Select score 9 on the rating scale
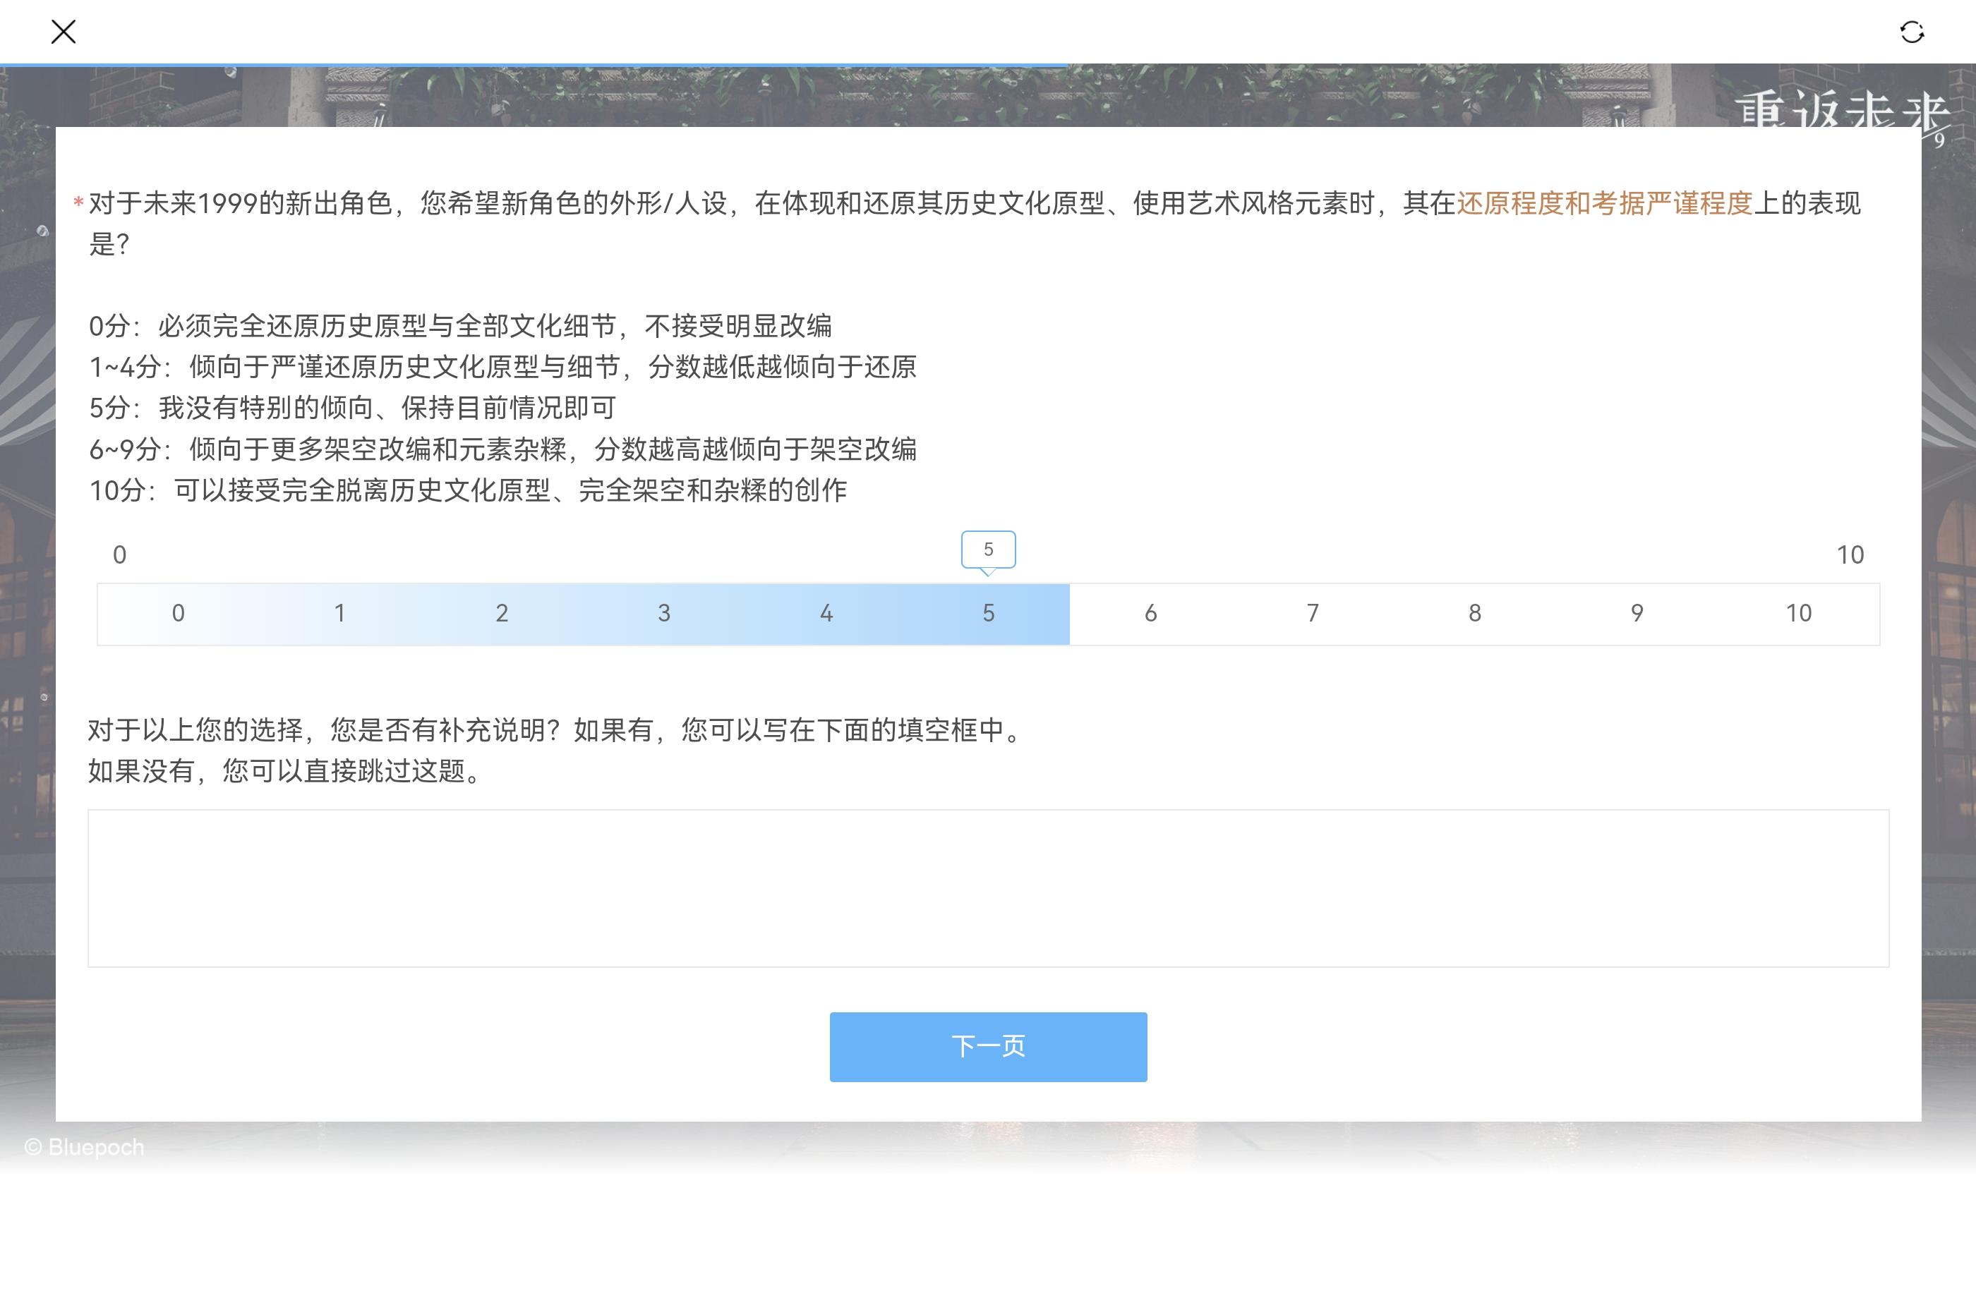 point(1637,613)
